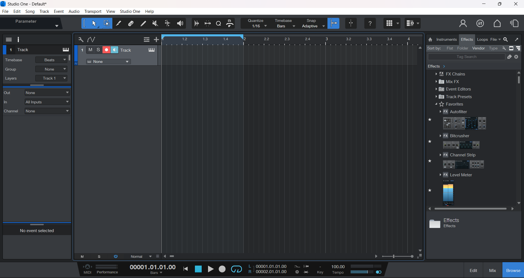Click the strip silence tool icon
524x278 pixels.
tap(208, 24)
